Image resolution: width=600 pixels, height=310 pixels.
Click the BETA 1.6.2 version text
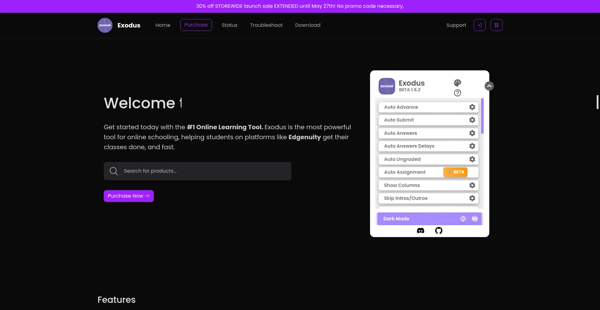[410, 90]
